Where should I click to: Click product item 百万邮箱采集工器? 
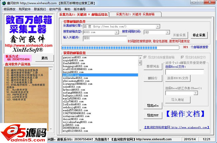click(19, 82)
